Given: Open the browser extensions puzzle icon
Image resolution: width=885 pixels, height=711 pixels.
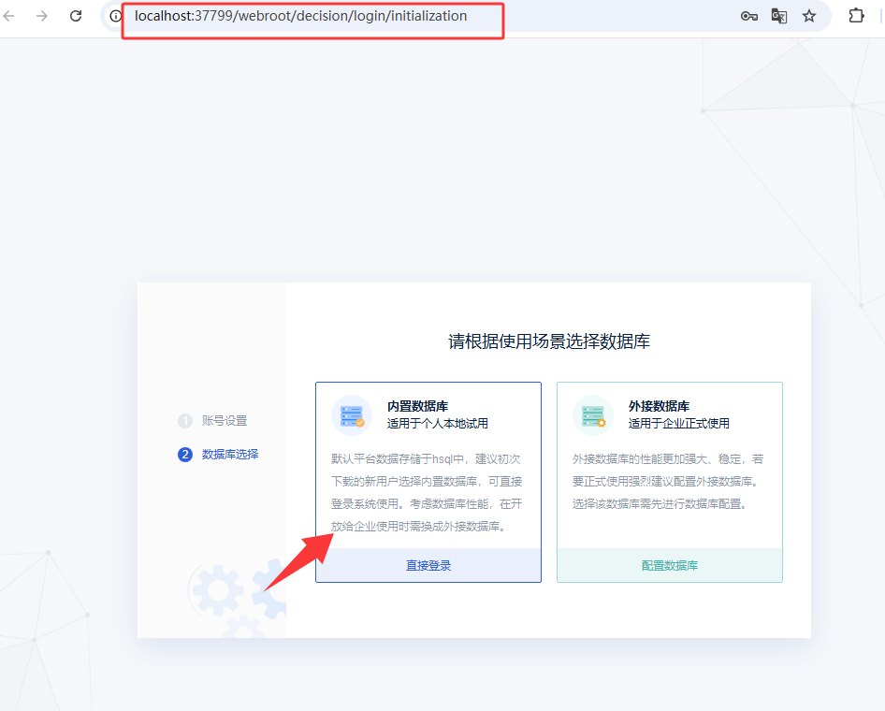Looking at the screenshot, I should [x=856, y=16].
